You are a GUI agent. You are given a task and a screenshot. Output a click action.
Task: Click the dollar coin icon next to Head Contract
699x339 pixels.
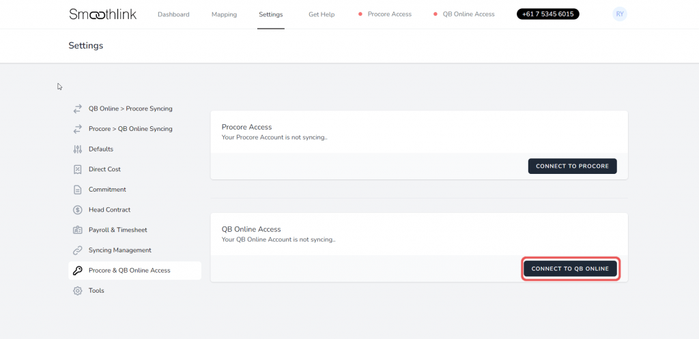[78, 210]
